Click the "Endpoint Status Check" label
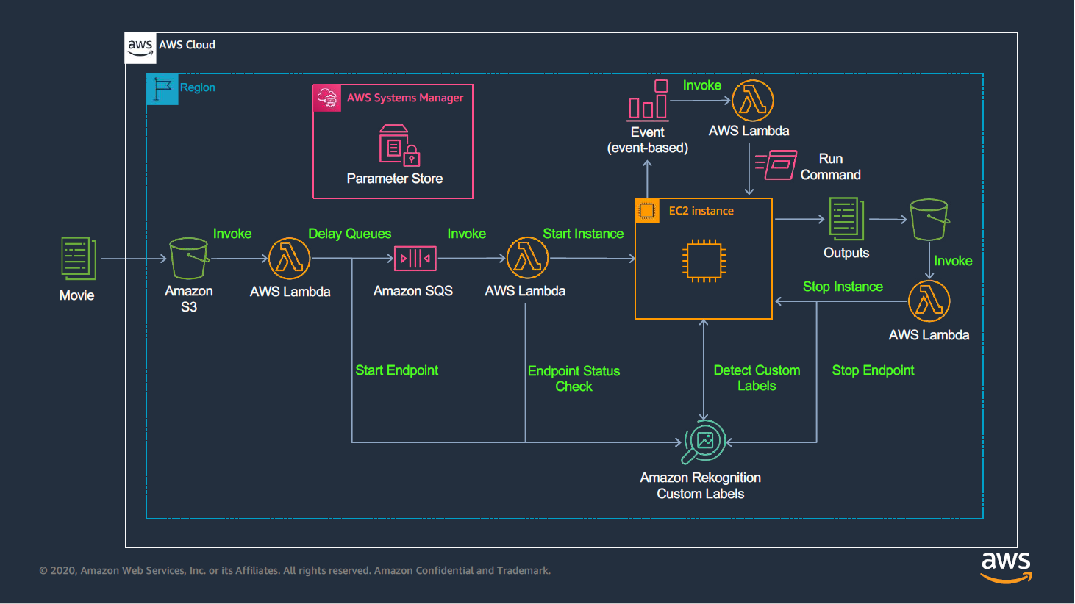Viewport: 1075px width, 604px height. (x=574, y=378)
